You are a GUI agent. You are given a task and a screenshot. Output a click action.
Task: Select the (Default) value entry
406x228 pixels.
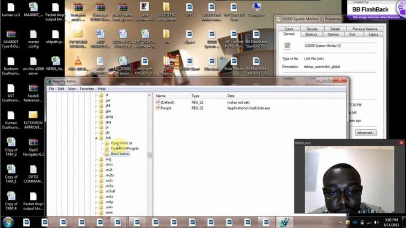tap(167, 103)
